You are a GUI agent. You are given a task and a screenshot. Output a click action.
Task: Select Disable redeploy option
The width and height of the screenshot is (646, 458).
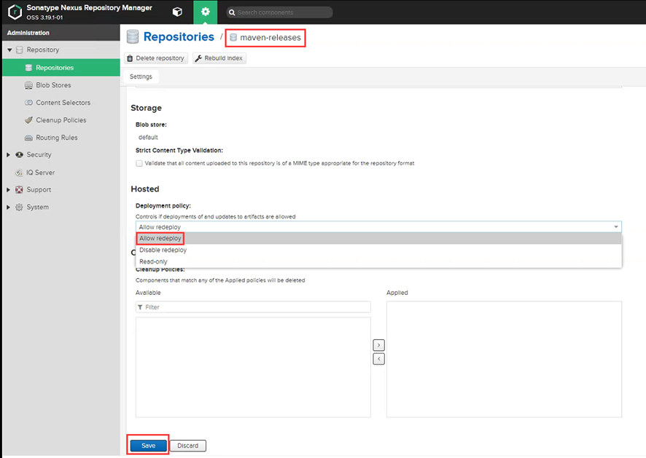(x=378, y=250)
